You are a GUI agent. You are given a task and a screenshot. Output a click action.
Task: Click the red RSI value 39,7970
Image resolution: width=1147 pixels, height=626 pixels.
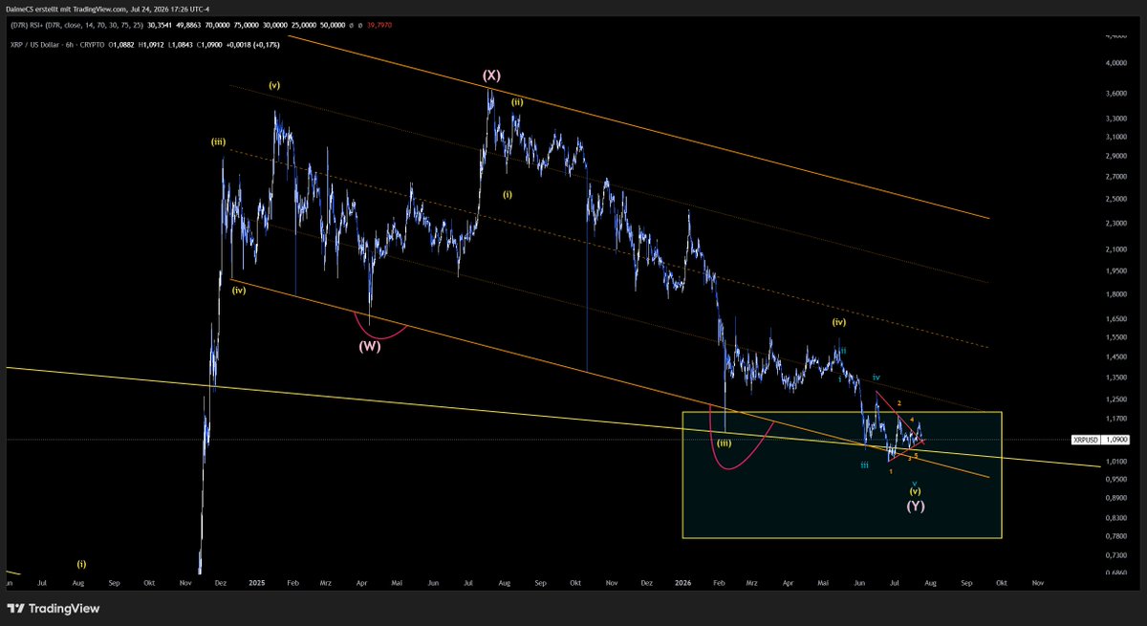pyautogui.click(x=379, y=25)
